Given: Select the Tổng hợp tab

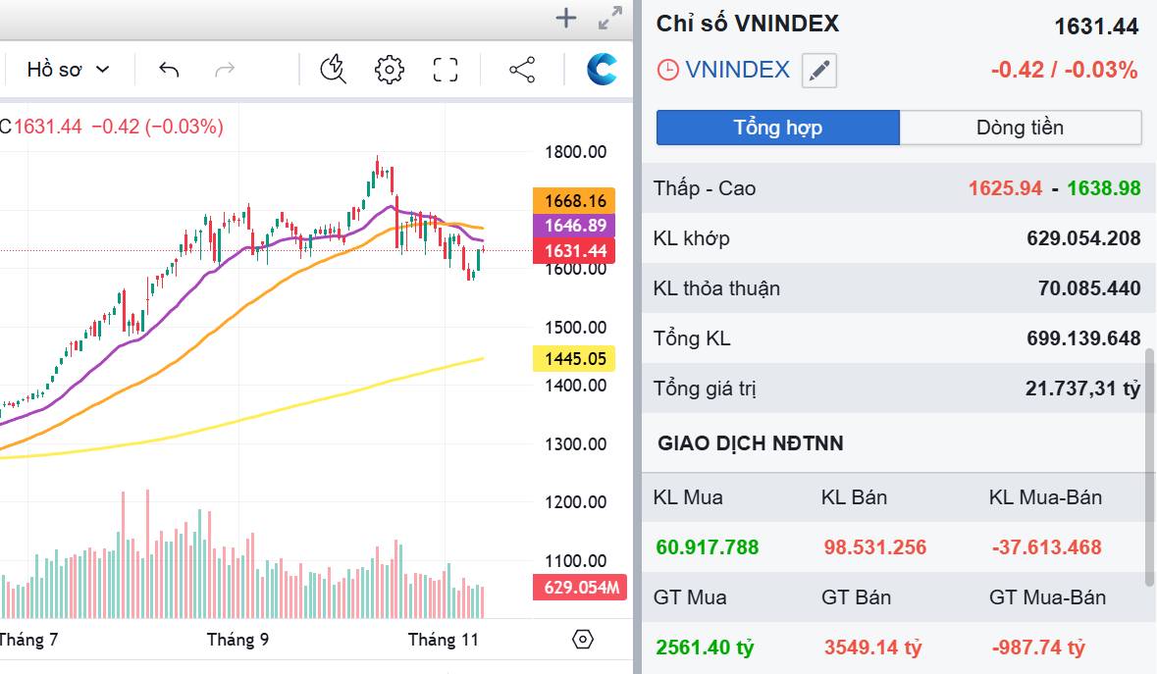Looking at the screenshot, I should point(777,128).
